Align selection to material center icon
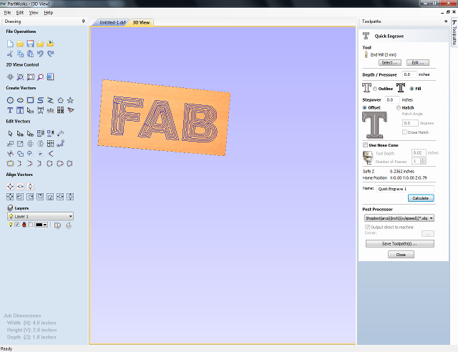Viewport: 458px width, 352px height. pos(10,187)
